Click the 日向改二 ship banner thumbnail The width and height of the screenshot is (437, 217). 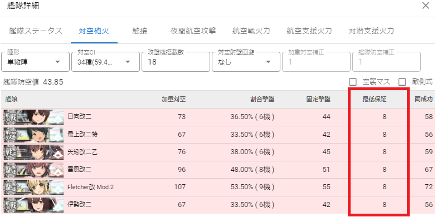click(x=33, y=117)
